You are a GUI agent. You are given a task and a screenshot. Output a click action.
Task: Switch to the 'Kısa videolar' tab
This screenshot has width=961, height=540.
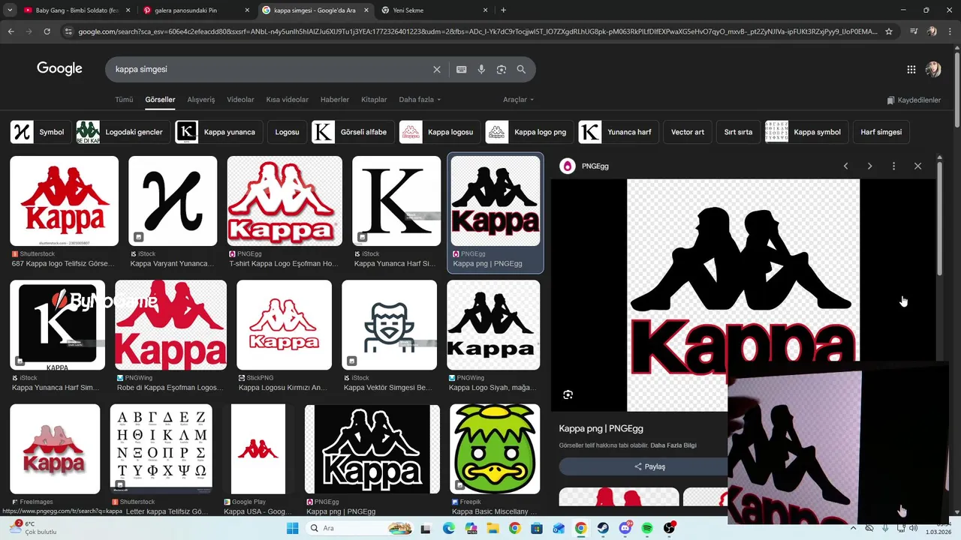point(288,100)
